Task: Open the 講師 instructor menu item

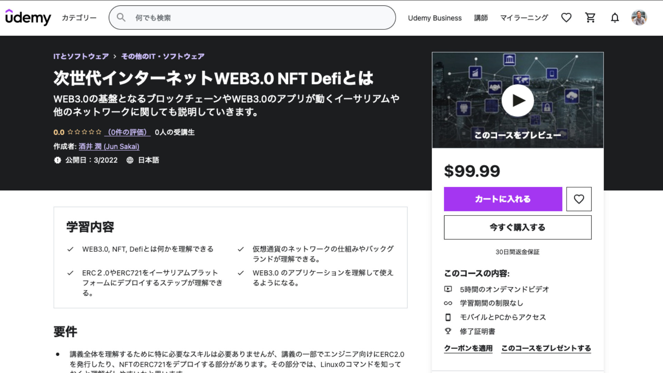Action: (x=481, y=18)
